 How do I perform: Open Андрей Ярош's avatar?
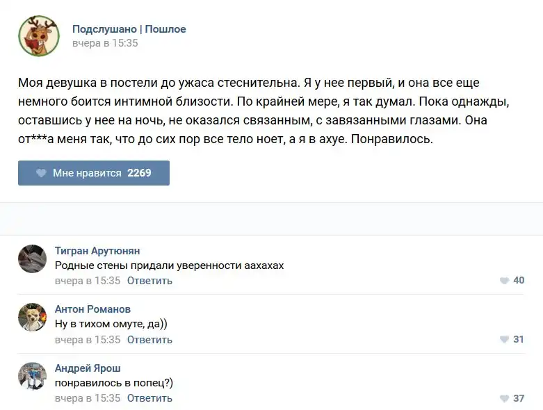tap(32, 376)
